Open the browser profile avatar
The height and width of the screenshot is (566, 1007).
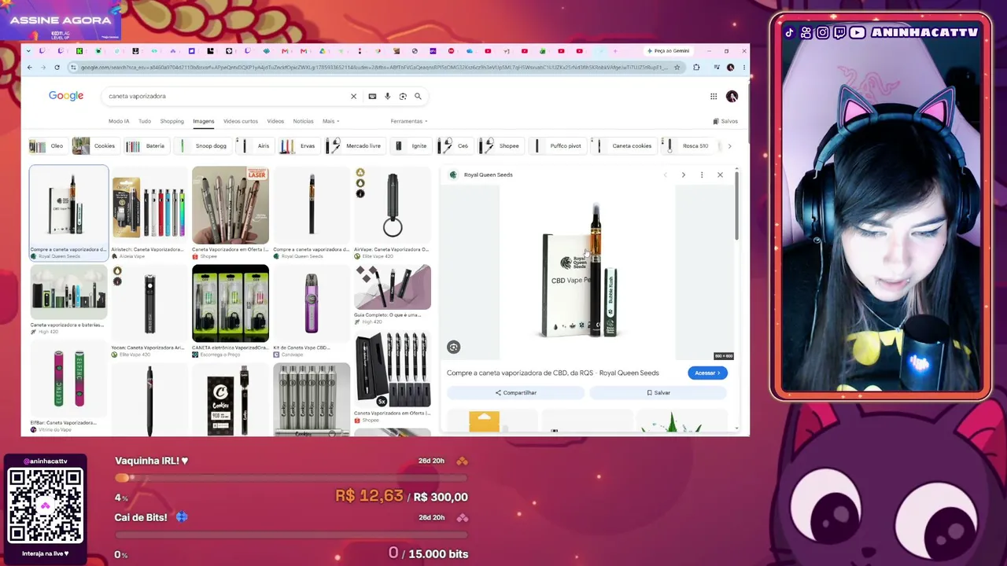tap(730, 68)
